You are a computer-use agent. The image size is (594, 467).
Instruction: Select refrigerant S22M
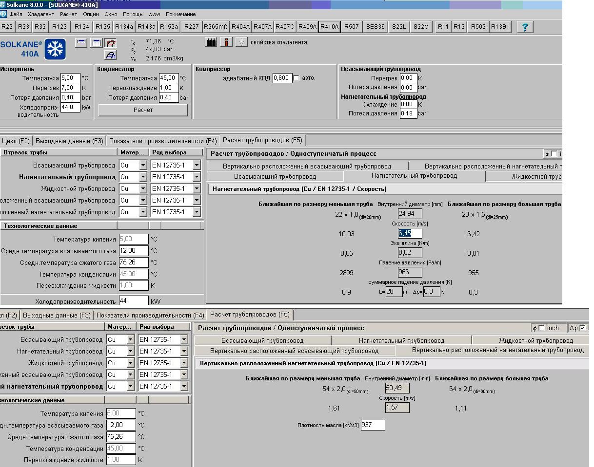pos(421,27)
